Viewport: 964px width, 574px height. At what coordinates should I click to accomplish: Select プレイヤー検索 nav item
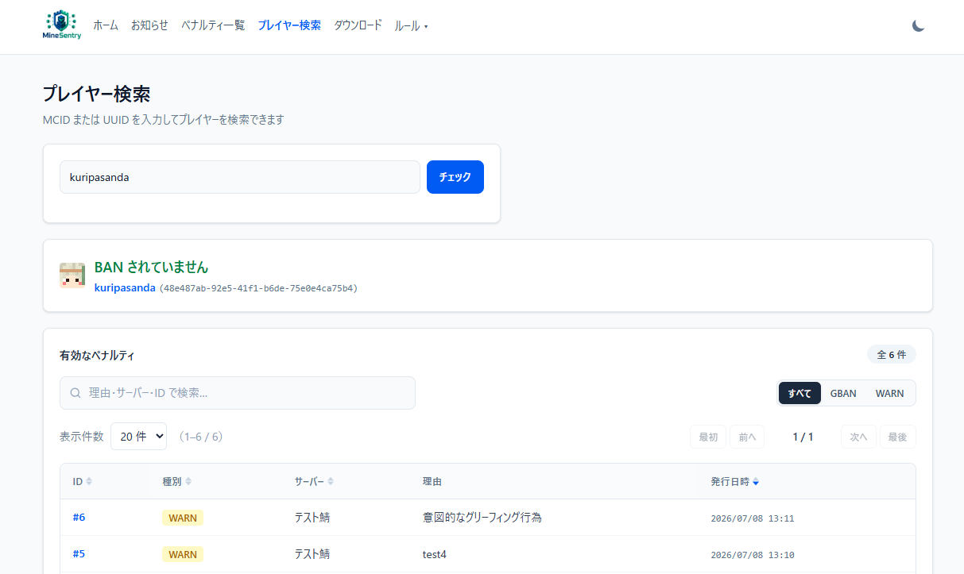pos(289,25)
